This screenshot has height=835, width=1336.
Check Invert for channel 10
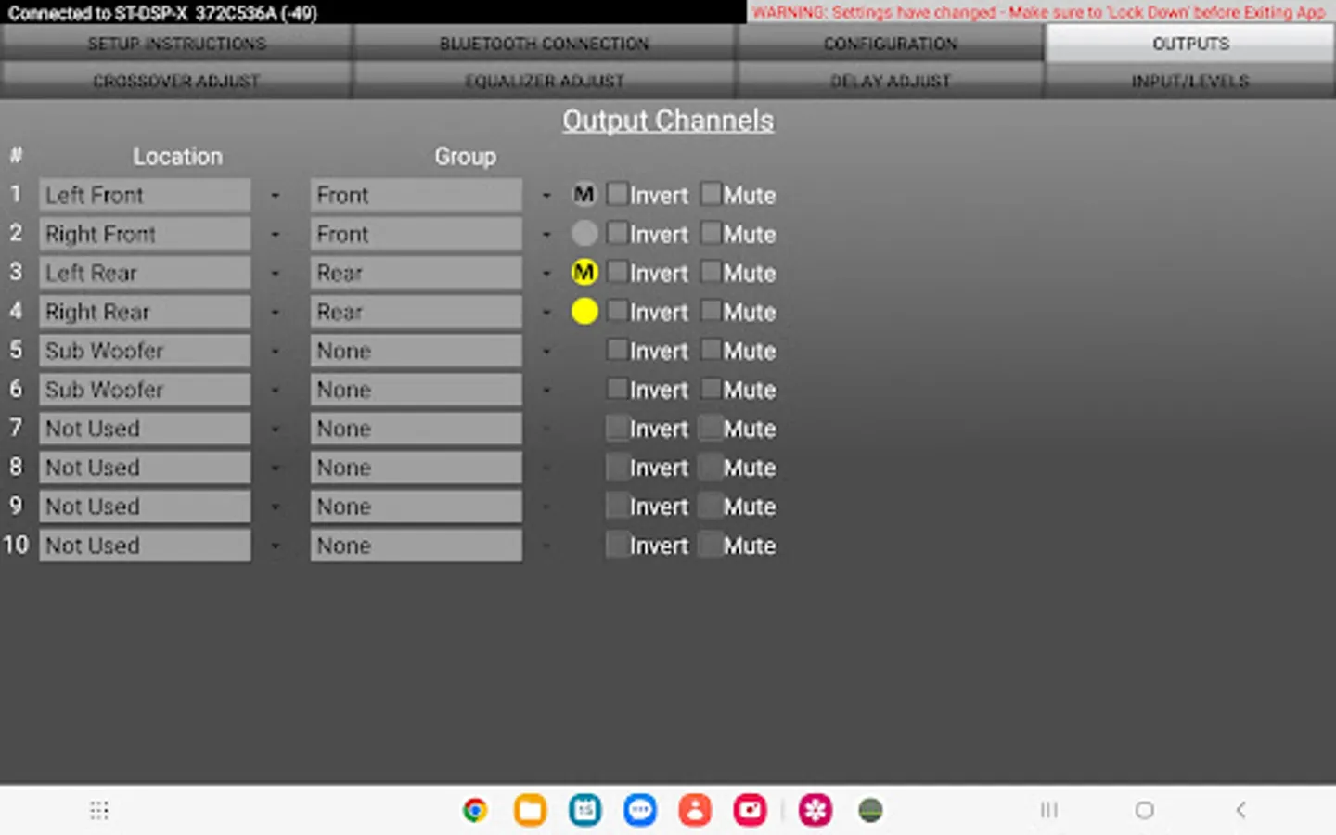617,545
